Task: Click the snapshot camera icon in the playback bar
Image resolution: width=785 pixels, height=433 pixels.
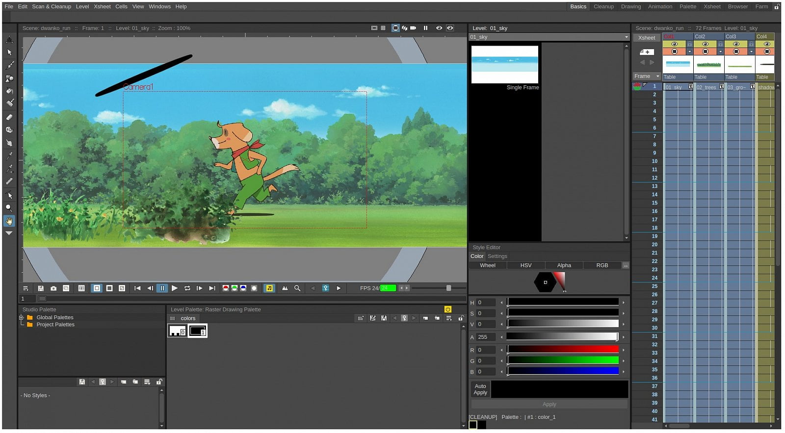Action: (53, 288)
